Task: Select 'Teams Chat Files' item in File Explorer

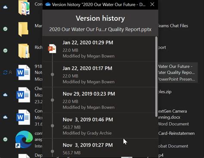Action: point(173,26)
